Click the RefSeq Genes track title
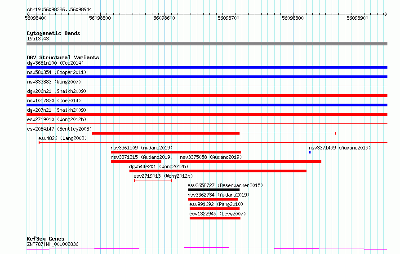 pos(45,239)
